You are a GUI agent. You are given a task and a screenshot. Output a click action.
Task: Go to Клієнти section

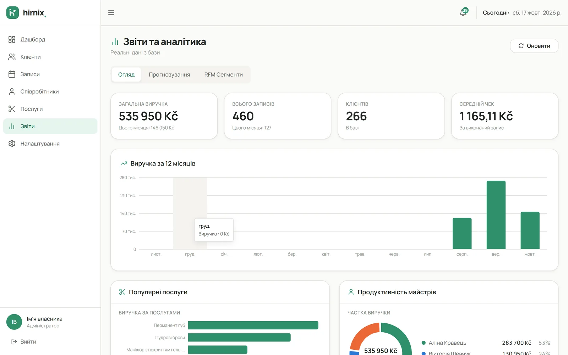(x=50, y=57)
